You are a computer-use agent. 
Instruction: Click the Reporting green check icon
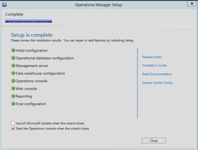[x=13, y=96]
